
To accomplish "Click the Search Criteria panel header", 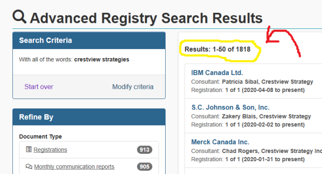I will coord(89,40).
